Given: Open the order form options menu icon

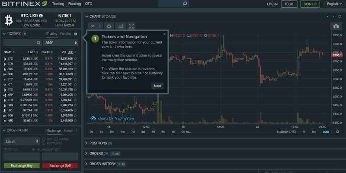Looking at the screenshot, I should click(77, 131).
